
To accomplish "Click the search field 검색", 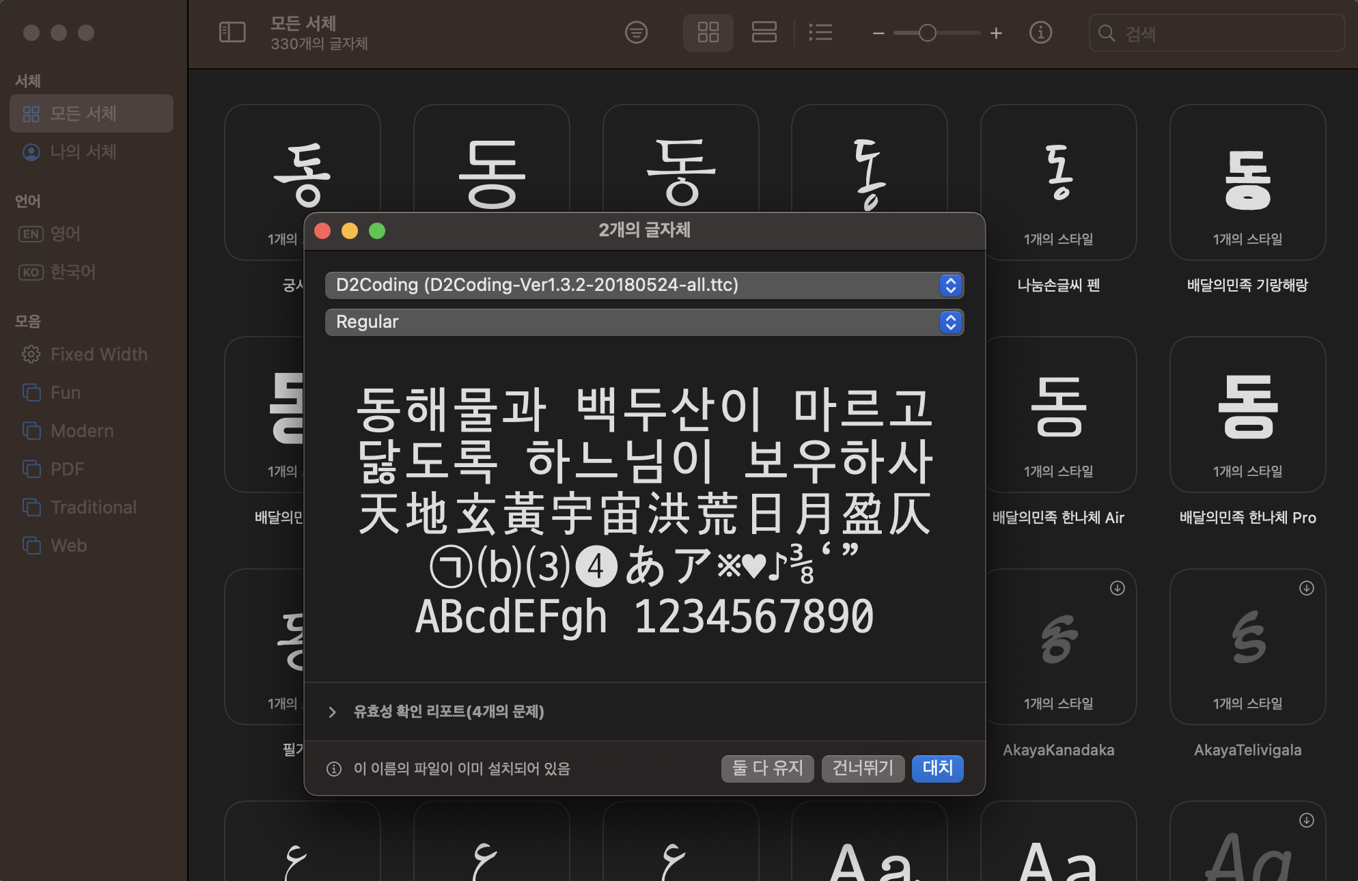I will click(1217, 33).
